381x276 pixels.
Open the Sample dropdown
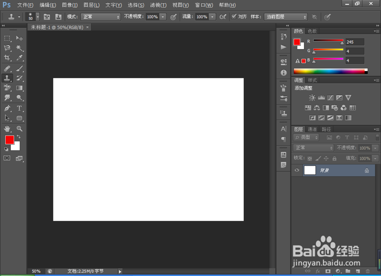tap(286, 17)
